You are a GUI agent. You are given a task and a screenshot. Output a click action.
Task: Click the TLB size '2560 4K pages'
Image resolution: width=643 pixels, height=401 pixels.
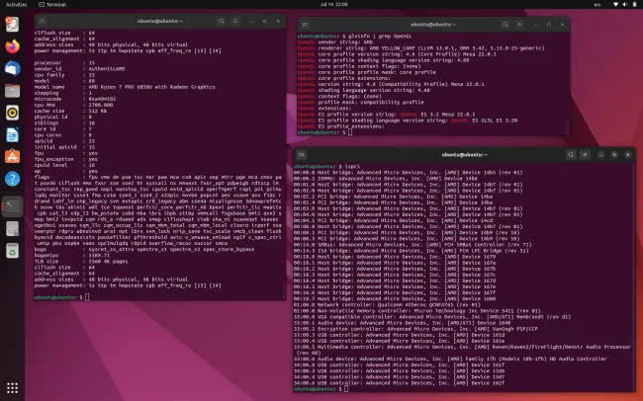click(x=108, y=262)
